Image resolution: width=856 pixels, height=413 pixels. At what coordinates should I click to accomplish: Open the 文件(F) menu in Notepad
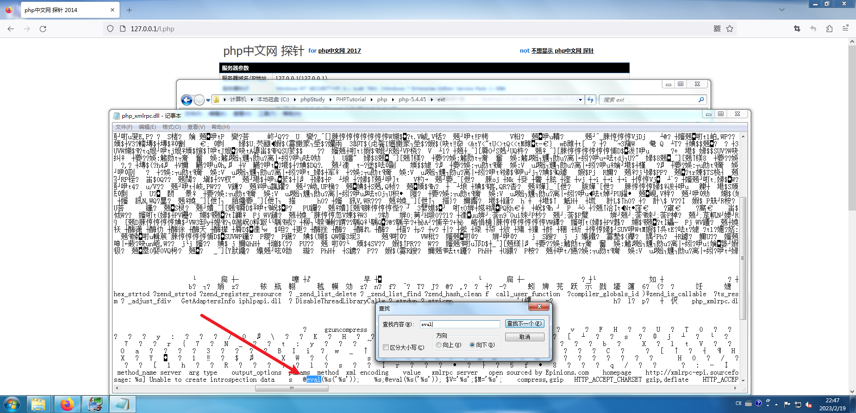coord(124,127)
